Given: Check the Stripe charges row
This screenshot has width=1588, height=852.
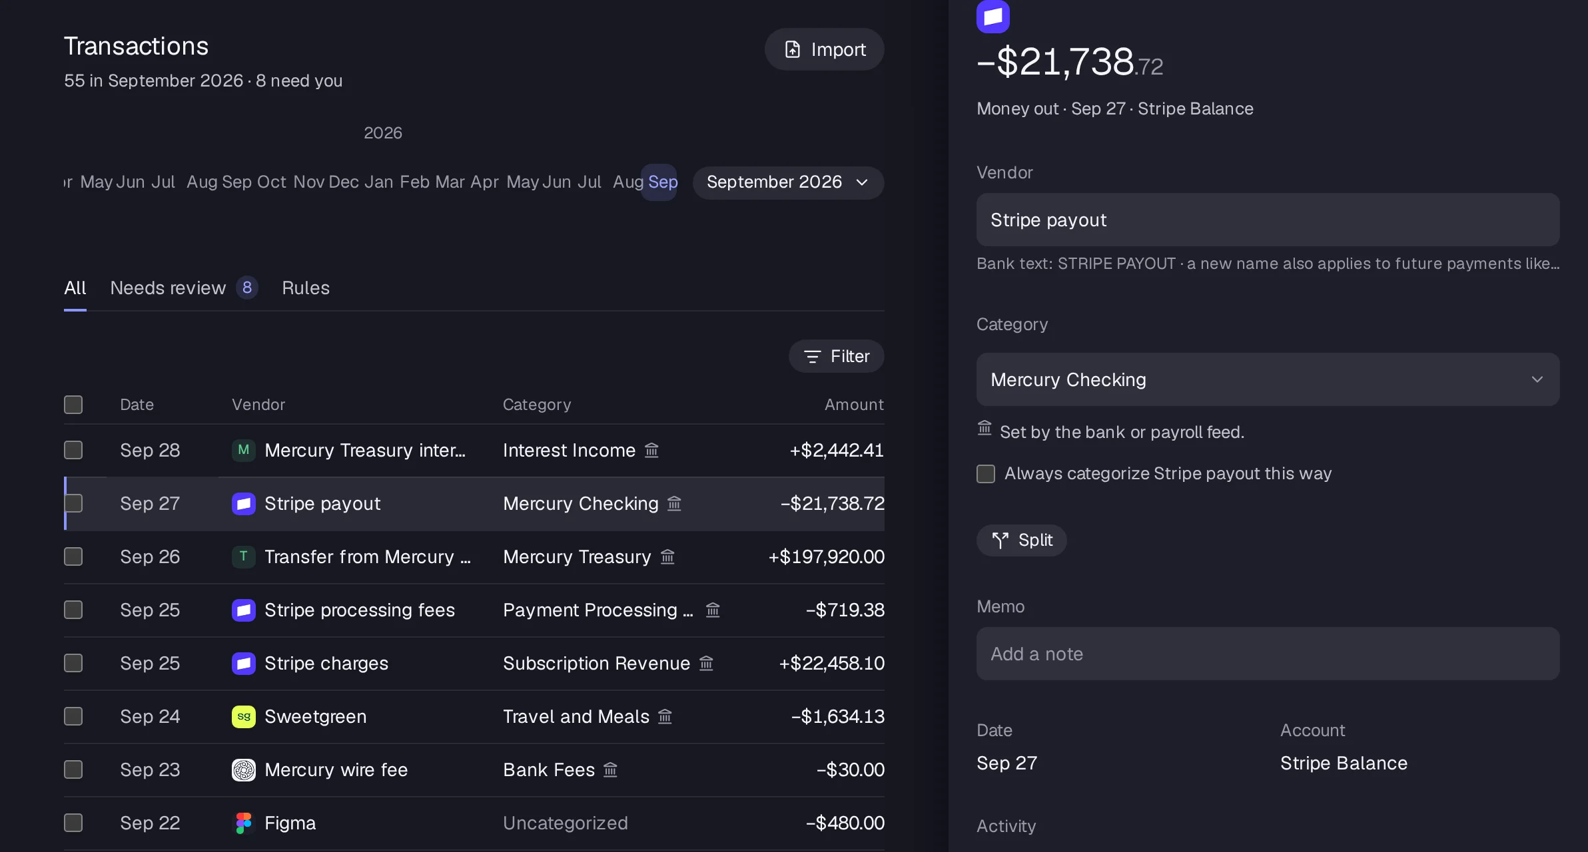Looking at the screenshot, I should pyautogui.click(x=73, y=663).
